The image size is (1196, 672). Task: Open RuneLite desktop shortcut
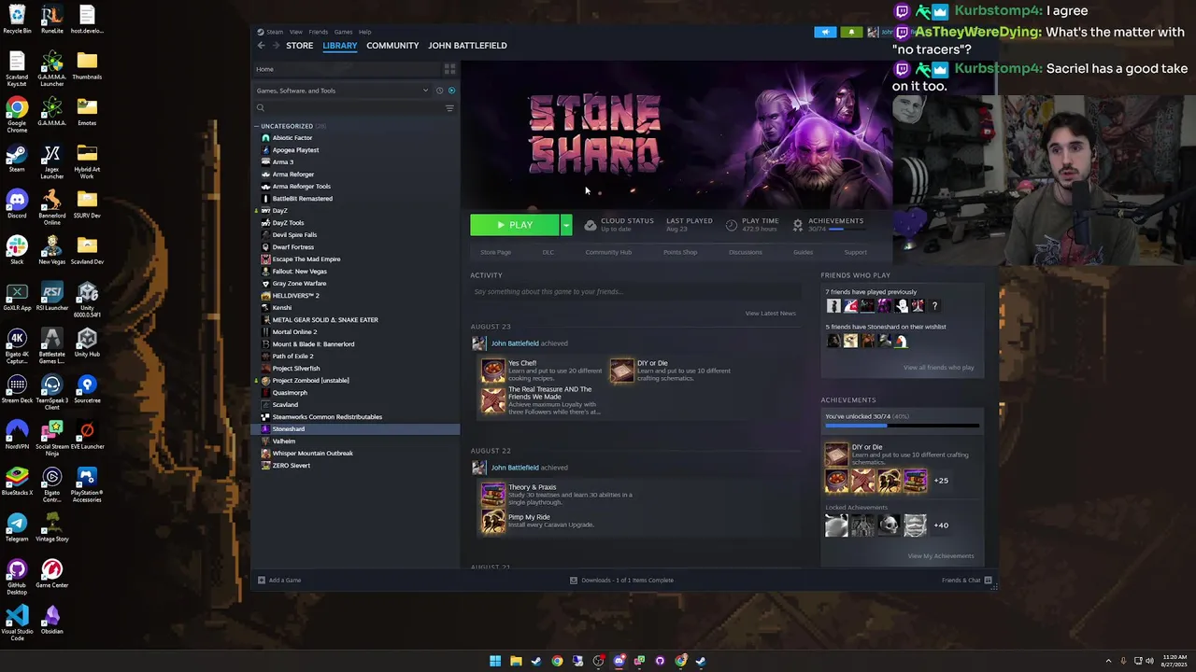click(x=52, y=20)
